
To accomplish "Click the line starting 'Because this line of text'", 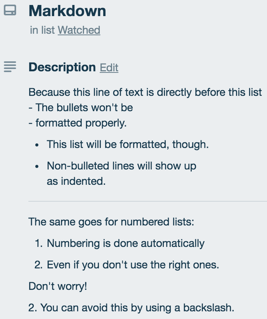I will click(145, 92).
